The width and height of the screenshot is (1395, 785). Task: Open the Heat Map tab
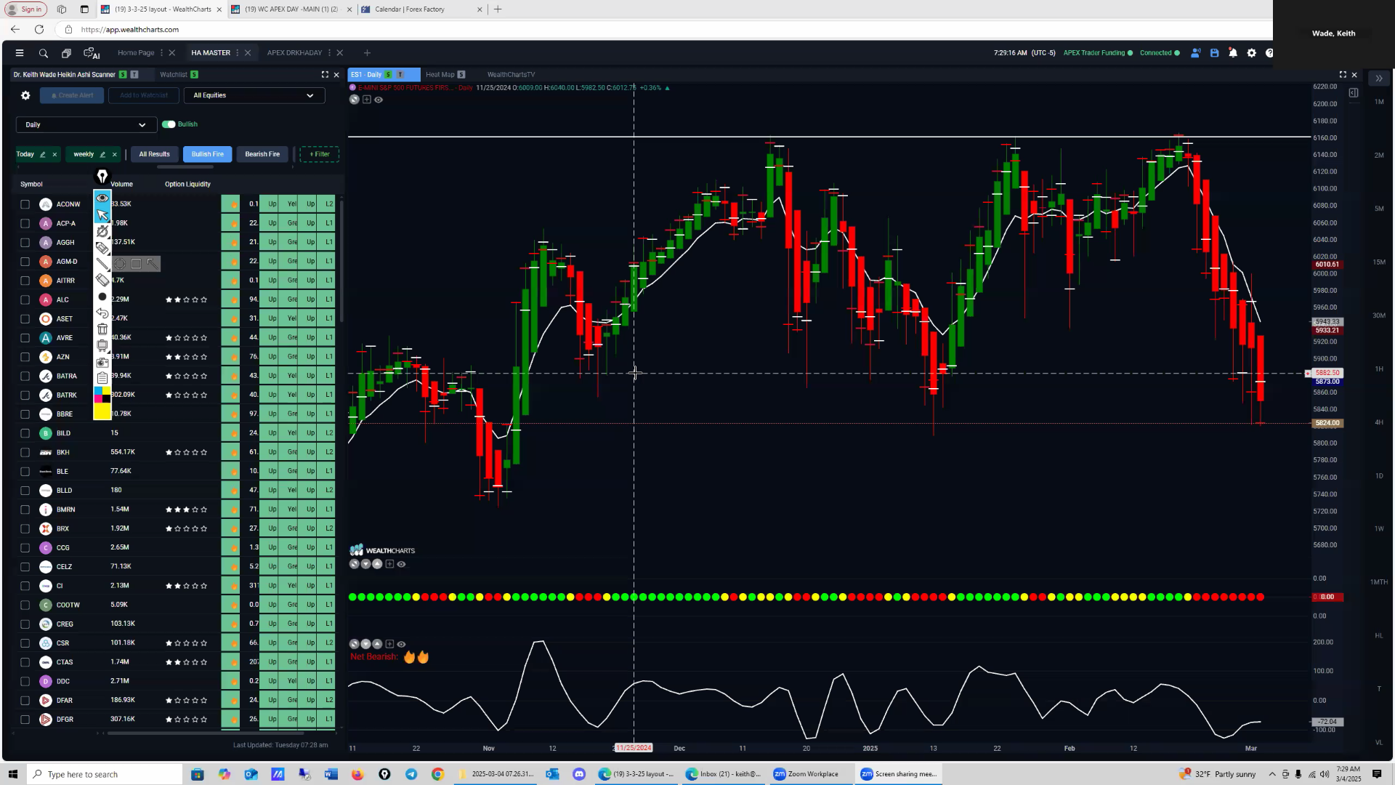click(x=440, y=74)
